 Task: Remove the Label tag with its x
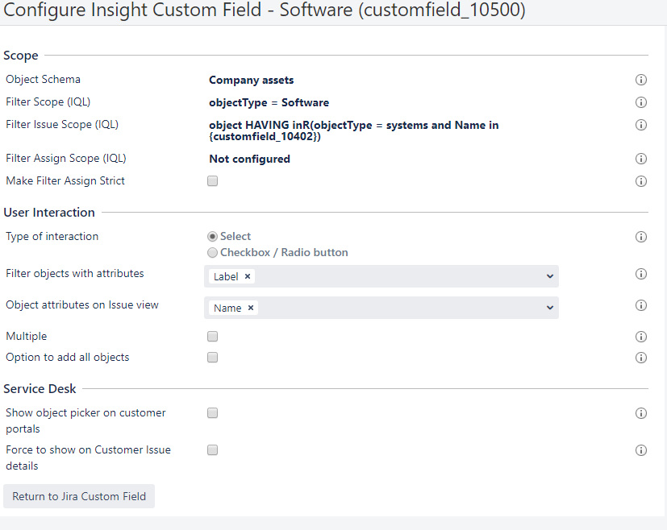247,276
